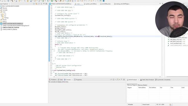
Task: Collapse SystemClock_Config function at line 128
Action: (53, 70)
